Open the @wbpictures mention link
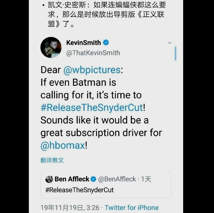The image size is (214, 213). 92,70
